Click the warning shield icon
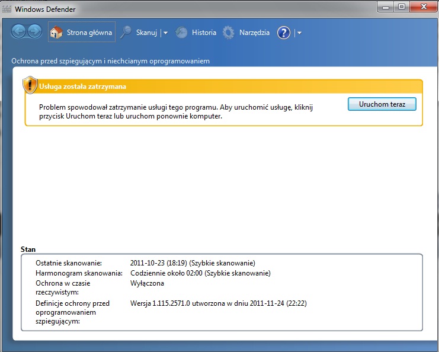The height and width of the screenshot is (352, 439). tap(30, 85)
